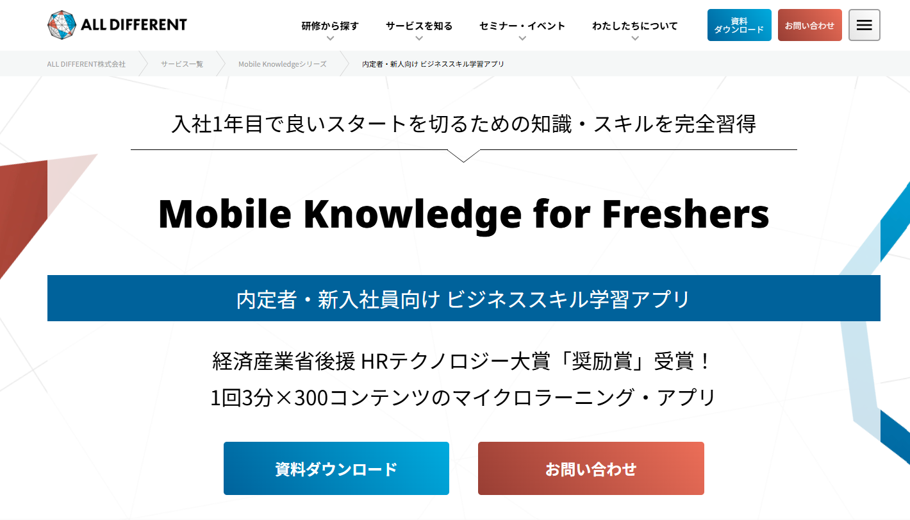Viewport: 910px width, 520px height.
Task: Select わたしたちについて in the navigation
Action: click(635, 26)
